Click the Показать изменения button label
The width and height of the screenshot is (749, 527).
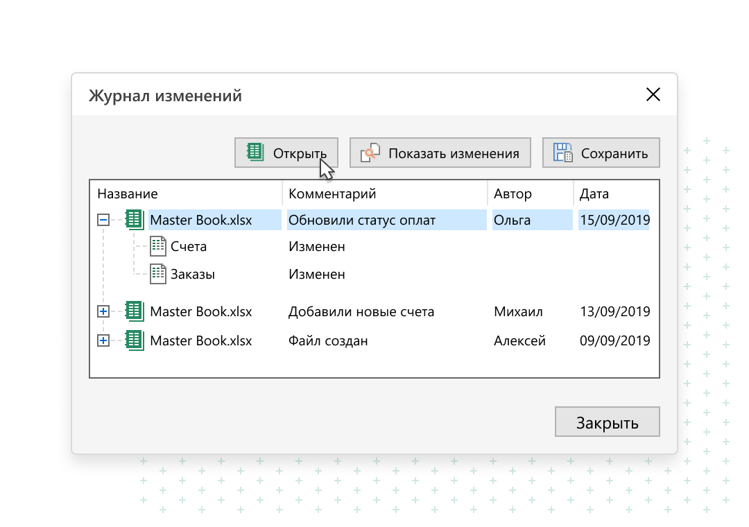pos(454,153)
